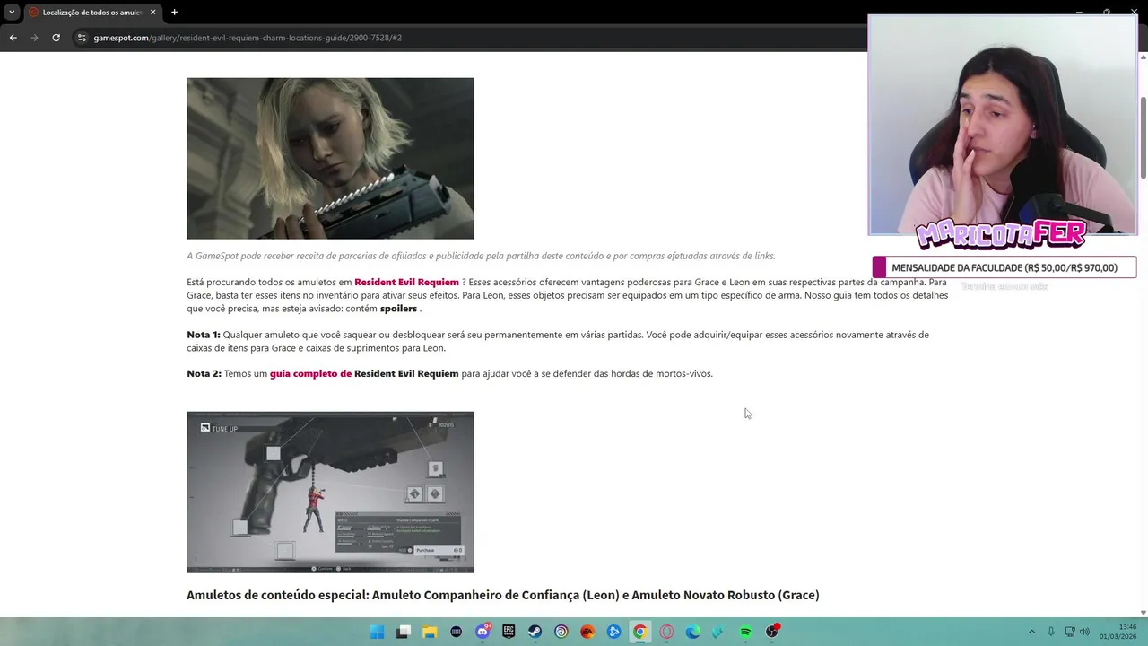Open the Windows Start menu
Viewport: 1148px width, 646px height.
[x=378, y=632]
